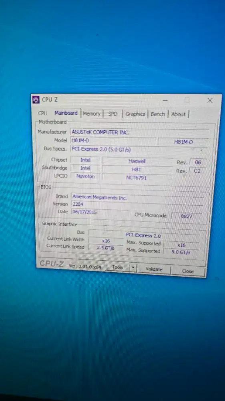Click the right H81M-D model field
Viewport: 225px width, 401px height.
tap(183, 142)
